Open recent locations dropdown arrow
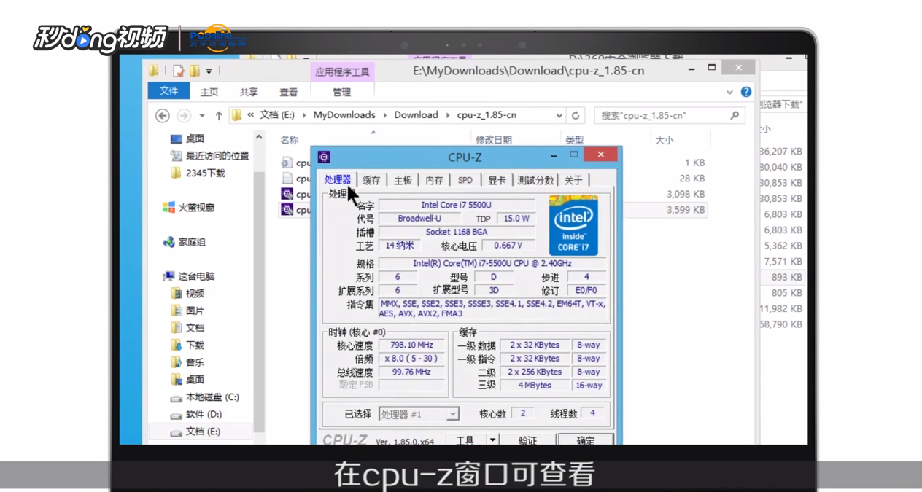This screenshot has width=922, height=492. coord(202,116)
